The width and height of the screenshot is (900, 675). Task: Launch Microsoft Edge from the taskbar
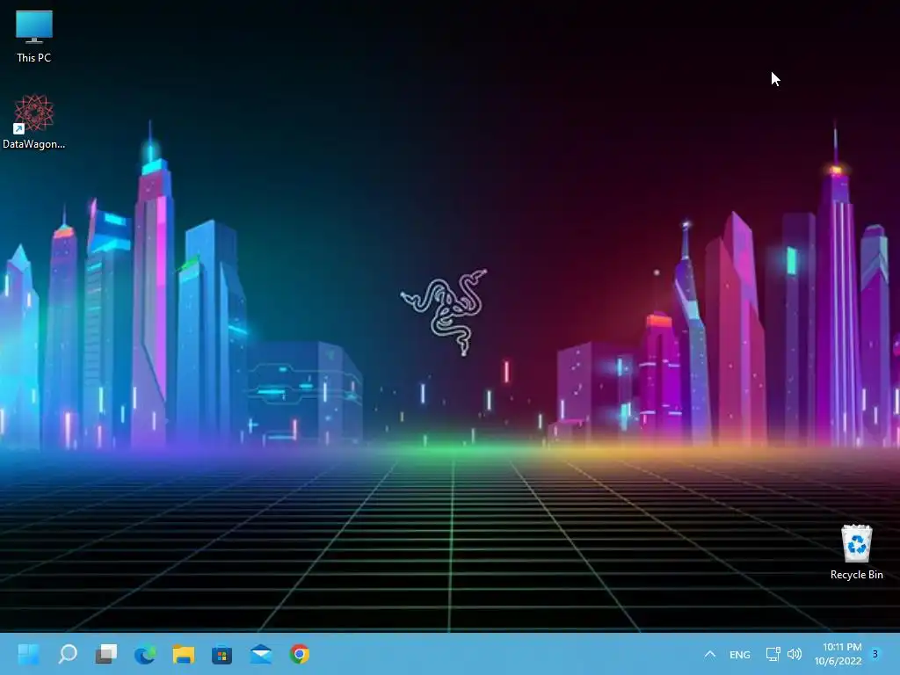[145, 654]
